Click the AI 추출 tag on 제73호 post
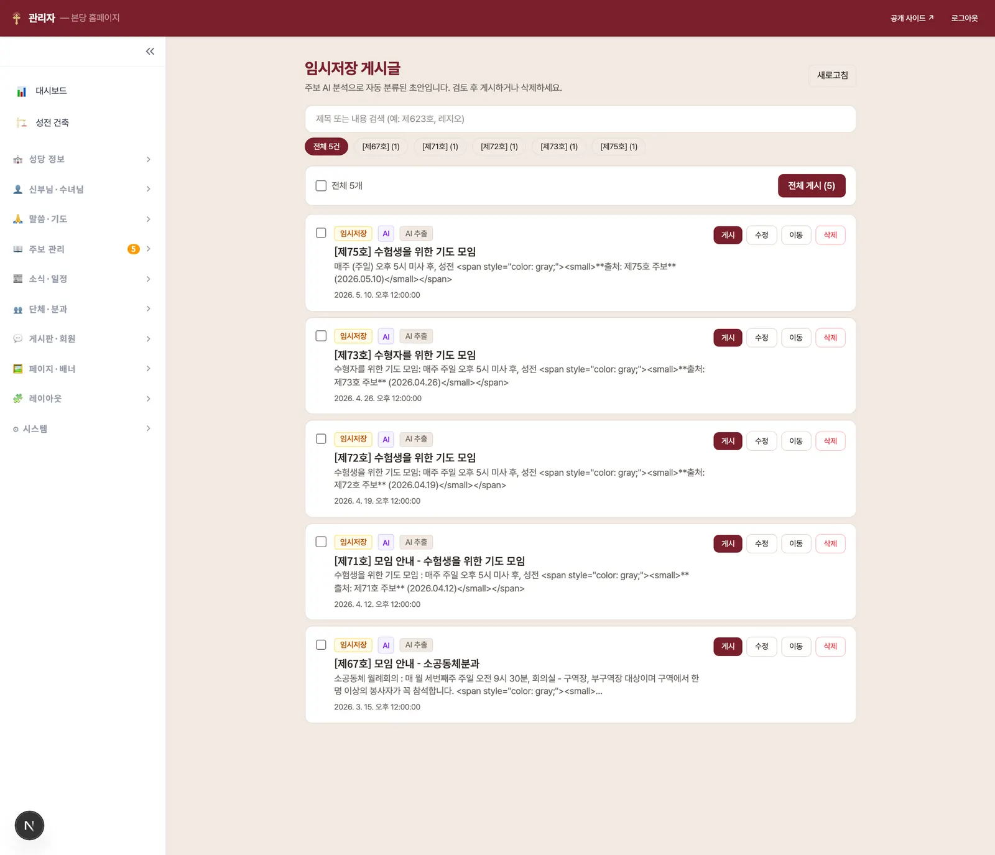This screenshot has width=995, height=855. pyautogui.click(x=416, y=337)
